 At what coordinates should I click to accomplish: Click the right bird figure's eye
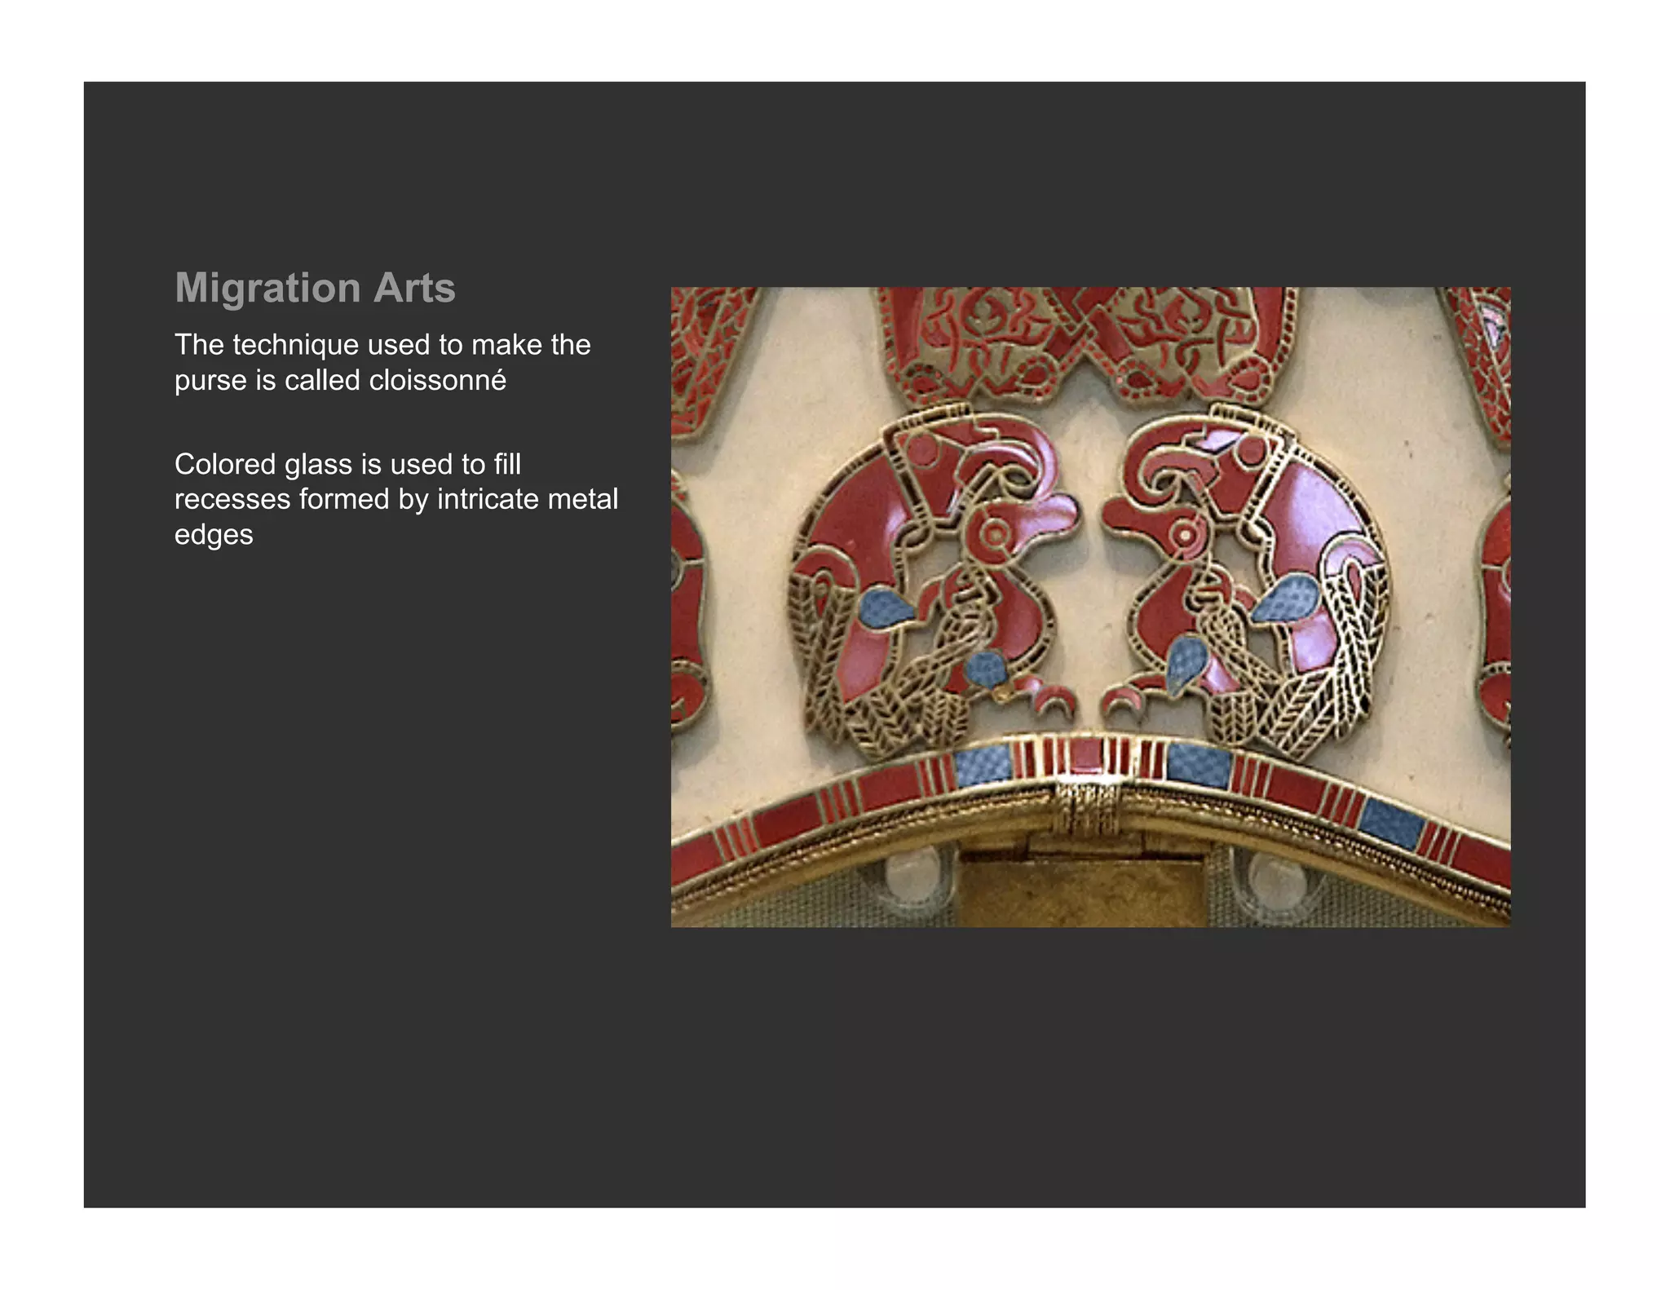(1183, 536)
